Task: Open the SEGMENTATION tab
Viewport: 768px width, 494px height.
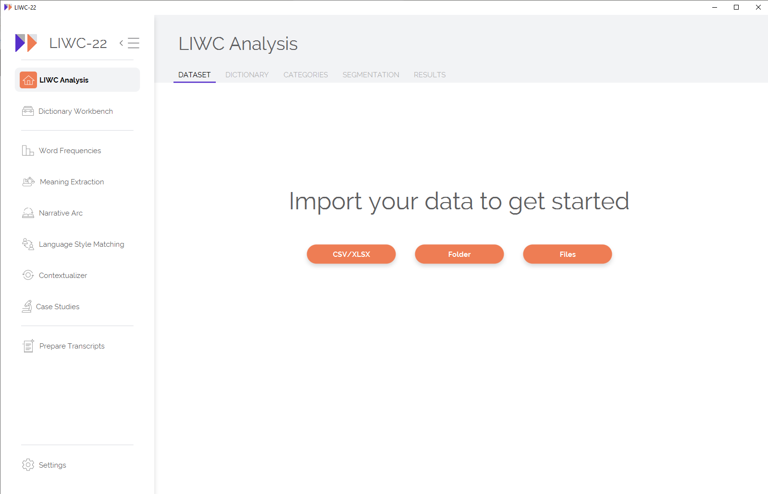Action: click(x=371, y=75)
